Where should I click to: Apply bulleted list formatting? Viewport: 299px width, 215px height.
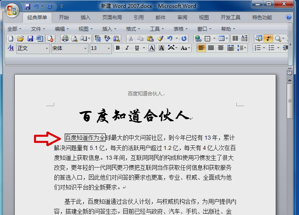click(x=271, y=48)
